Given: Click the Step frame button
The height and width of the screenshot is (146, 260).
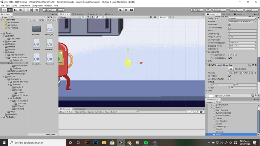Looking at the screenshot, I should tap(132, 10).
